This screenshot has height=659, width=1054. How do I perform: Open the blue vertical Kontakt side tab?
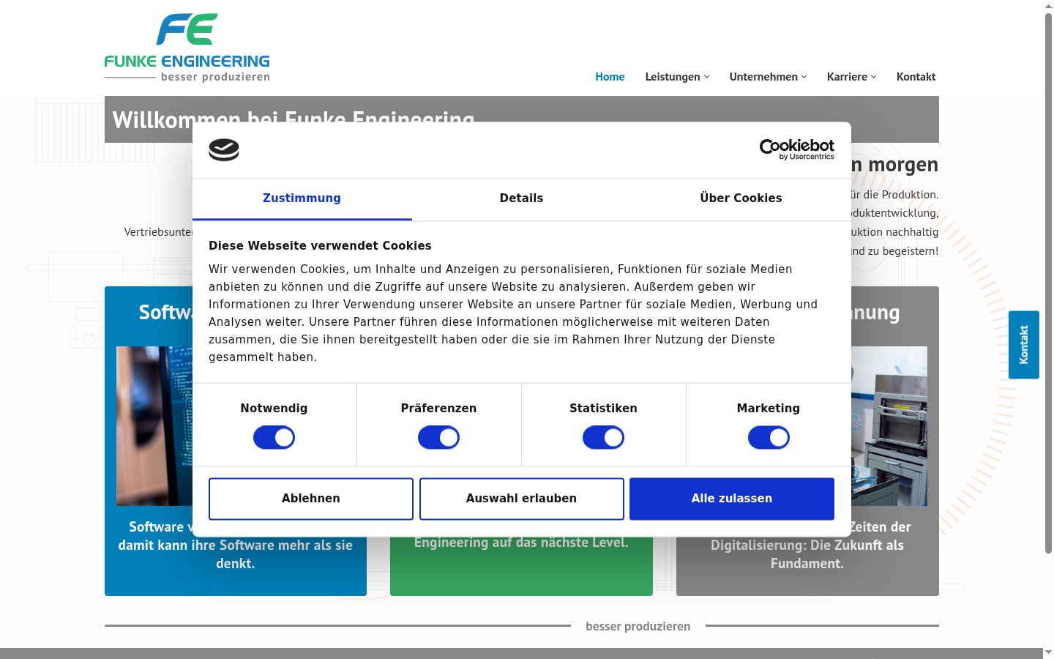[x=1024, y=345]
